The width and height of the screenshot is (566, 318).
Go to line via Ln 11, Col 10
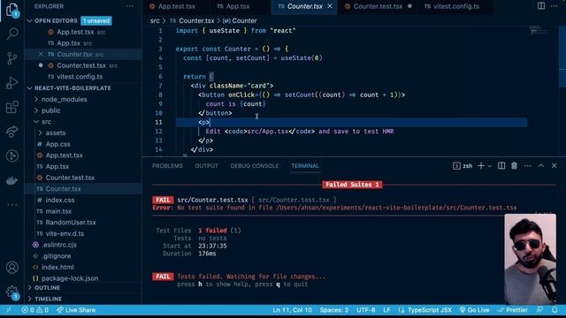(292, 310)
